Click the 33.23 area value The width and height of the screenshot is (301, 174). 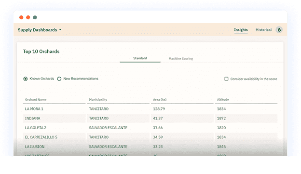coord(158,147)
